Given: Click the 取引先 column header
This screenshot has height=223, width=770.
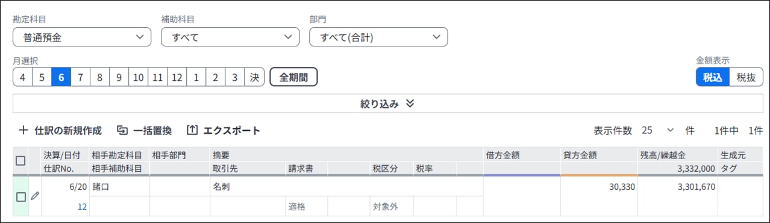Looking at the screenshot, I should (248, 169).
